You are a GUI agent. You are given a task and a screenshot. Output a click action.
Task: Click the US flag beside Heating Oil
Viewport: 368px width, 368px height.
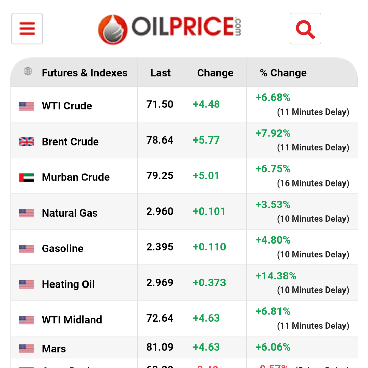coord(27,284)
